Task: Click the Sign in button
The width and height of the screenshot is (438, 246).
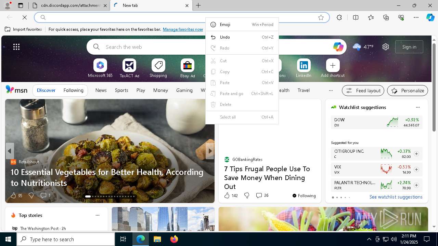Action: pos(409,47)
